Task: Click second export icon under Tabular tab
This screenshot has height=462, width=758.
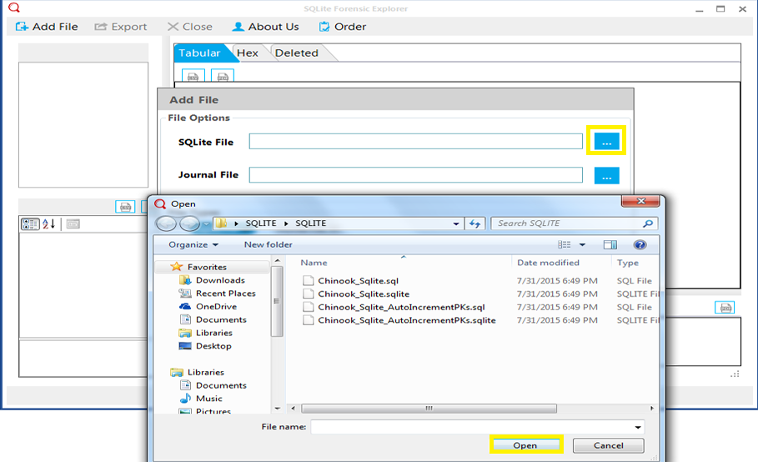Action: pyautogui.click(x=223, y=76)
